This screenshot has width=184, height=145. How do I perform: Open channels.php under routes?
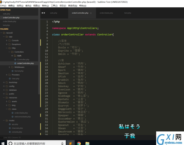click(x=17, y=128)
